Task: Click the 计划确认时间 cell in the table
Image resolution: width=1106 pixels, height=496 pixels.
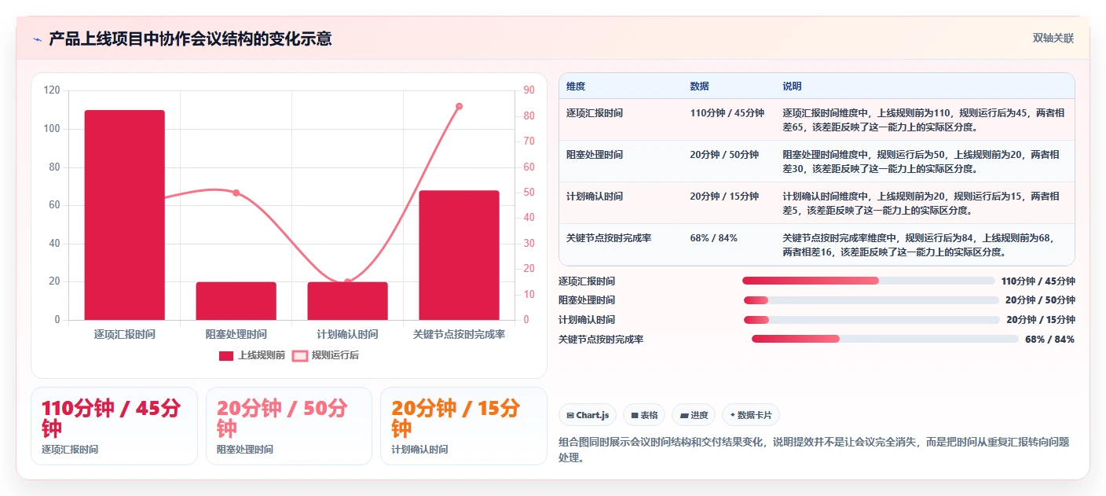Action: pos(595,197)
